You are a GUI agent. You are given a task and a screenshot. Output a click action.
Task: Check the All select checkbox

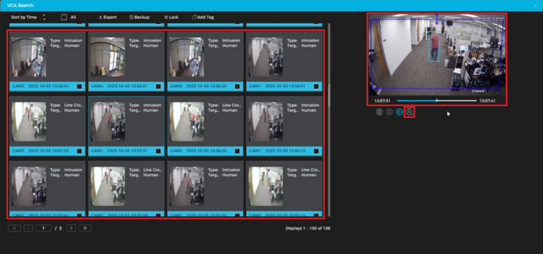pos(64,17)
